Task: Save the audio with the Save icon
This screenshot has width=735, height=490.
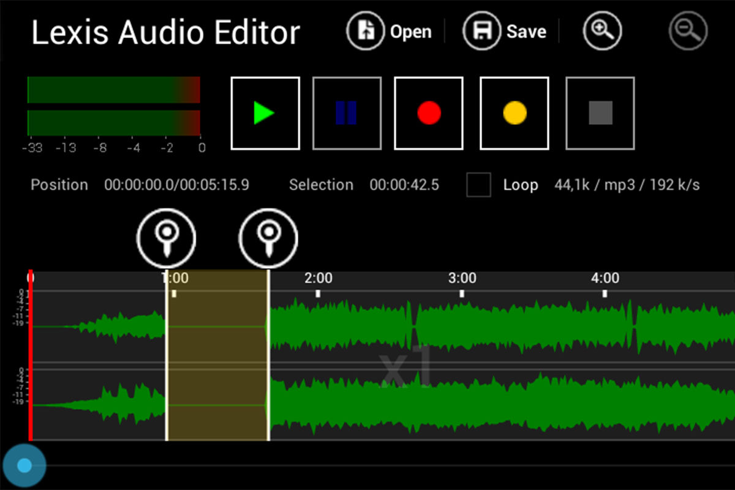Action: [x=482, y=31]
